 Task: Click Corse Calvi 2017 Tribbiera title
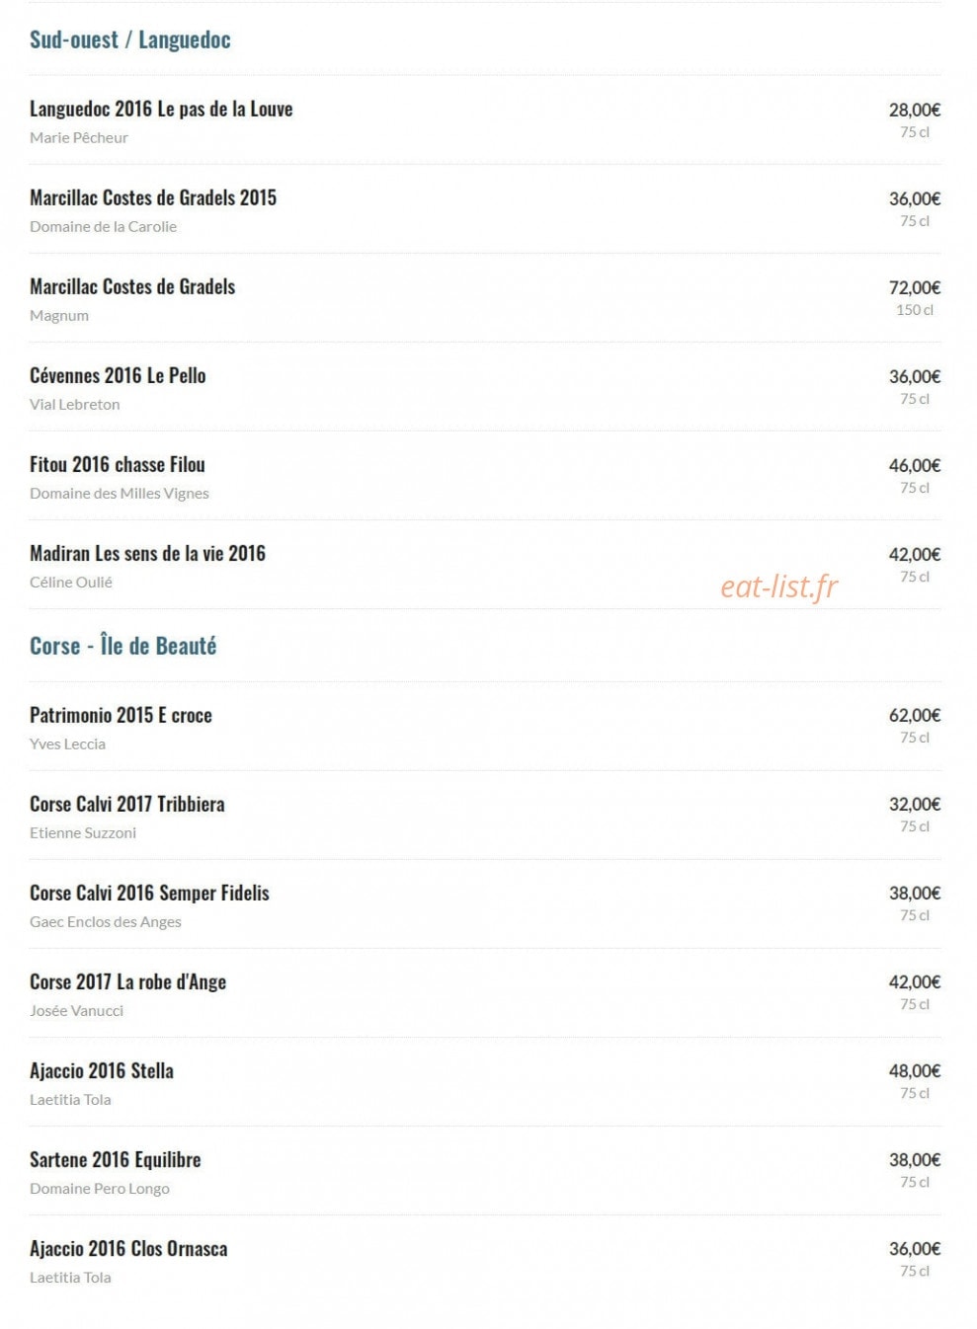[x=127, y=804]
